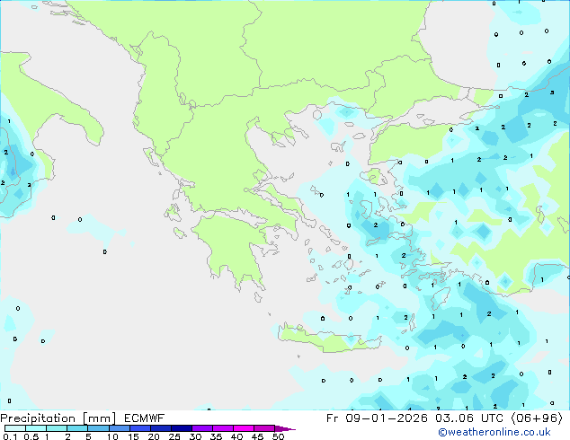The height and width of the screenshot is (440, 570).
Task: Click the legend label '50'
Action: click(x=278, y=436)
